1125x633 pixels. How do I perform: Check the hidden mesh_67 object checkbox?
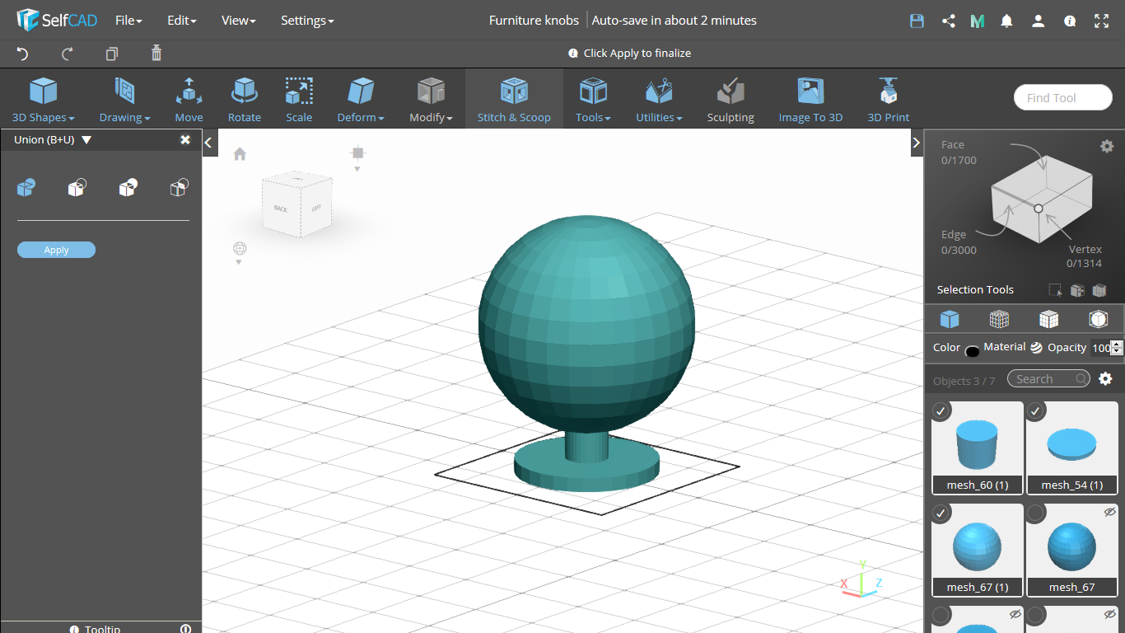1036,513
